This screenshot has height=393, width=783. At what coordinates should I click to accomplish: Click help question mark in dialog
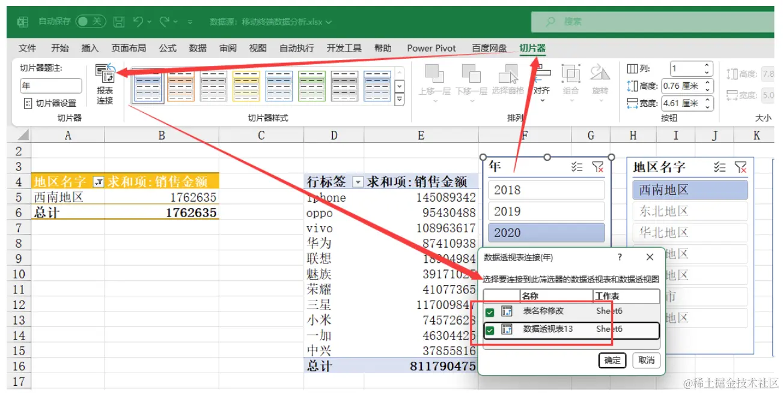click(x=620, y=257)
